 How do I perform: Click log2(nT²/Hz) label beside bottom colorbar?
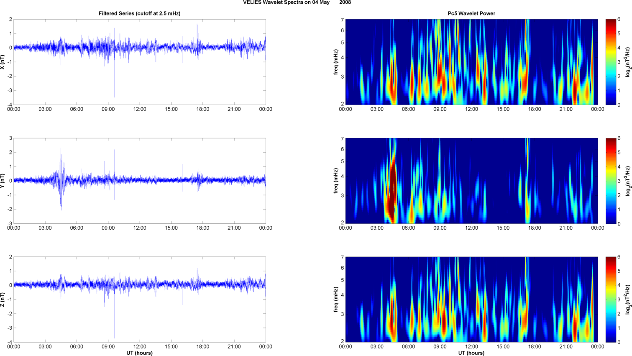tap(628, 300)
